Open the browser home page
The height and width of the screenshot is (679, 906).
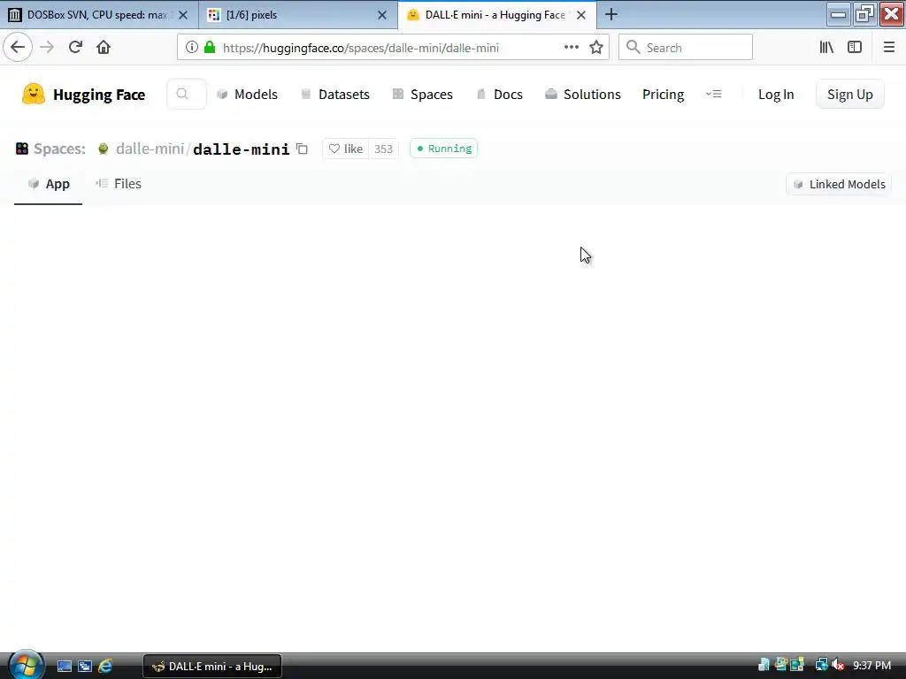tap(104, 47)
